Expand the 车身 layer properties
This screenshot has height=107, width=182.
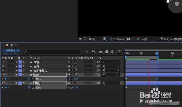pyautogui.click(x=16, y=66)
